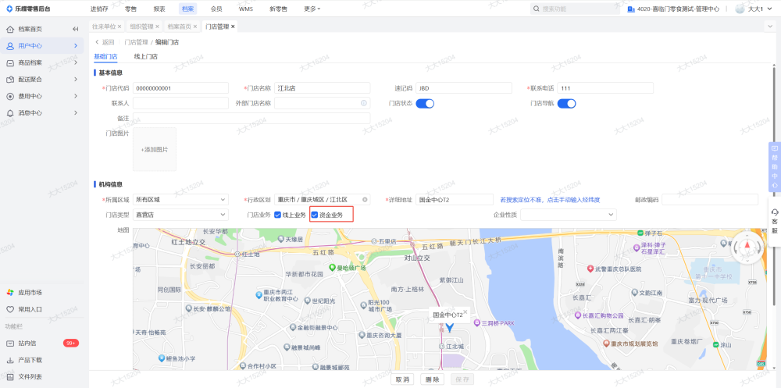781x388 pixels.
Task: Close the 门店管理 tab
Action: (233, 27)
